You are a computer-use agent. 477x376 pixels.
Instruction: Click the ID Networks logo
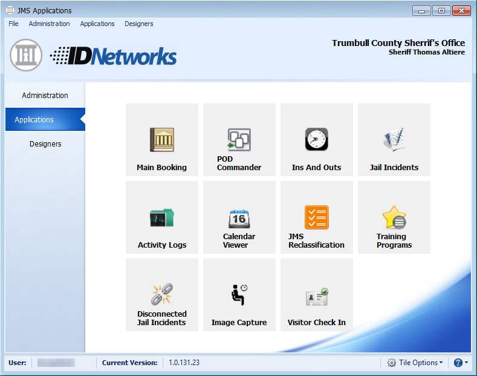113,56
